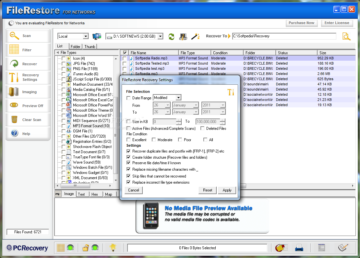This screenshot has height=258, width=360.
Task: Open the From day dropdown
Action: 168,105
